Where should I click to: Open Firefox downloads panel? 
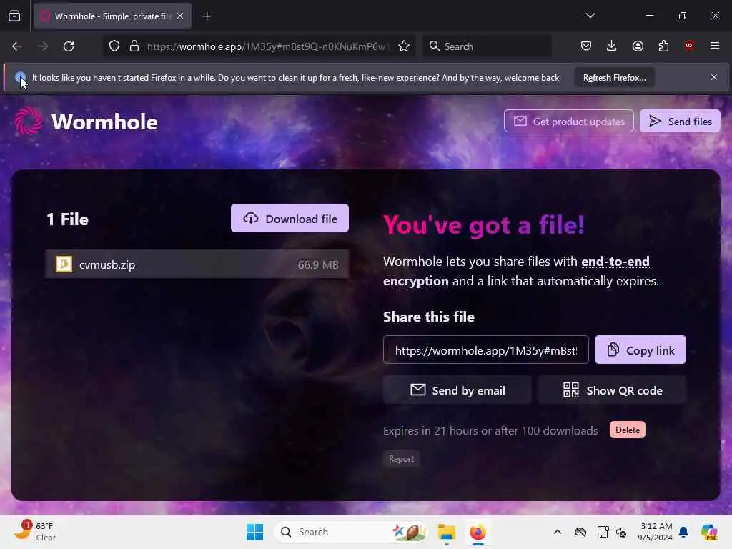(612, 46)
